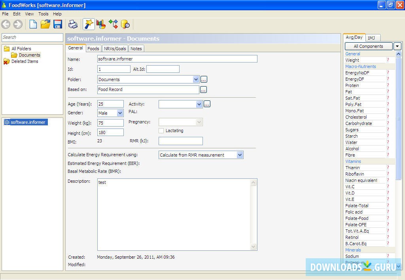This screenshot has height=280, width=405.
Task: Open the Calculate Energy Requirement dropdown
Action: [240, 155]
